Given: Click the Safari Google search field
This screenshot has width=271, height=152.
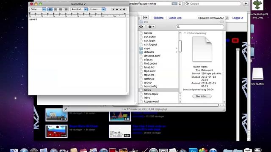Looking at the screenshot, I should tap(213, 4).
